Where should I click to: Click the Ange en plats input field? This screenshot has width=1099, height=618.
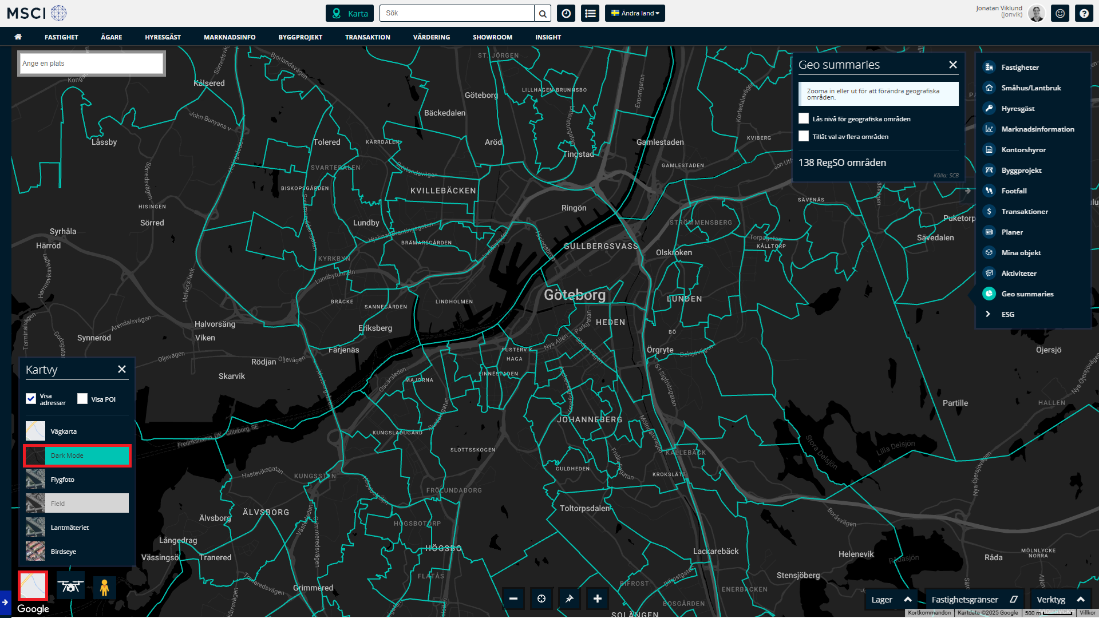click(x=92, y=64)
